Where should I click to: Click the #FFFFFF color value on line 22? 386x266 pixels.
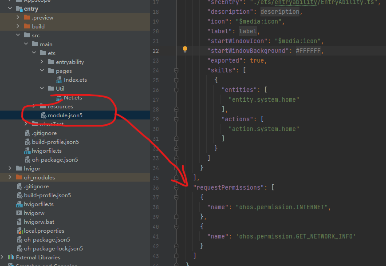click(308, 51)
